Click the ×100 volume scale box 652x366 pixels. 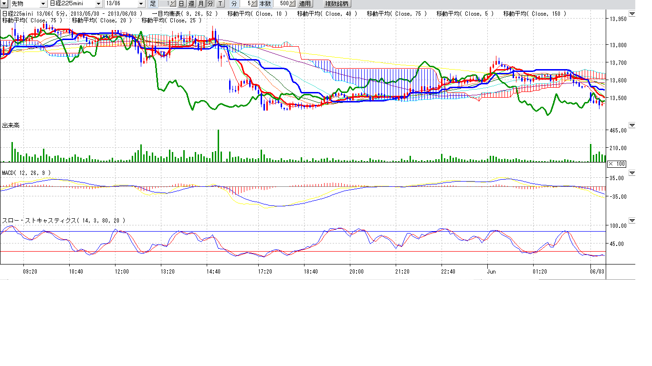[617, 164]
